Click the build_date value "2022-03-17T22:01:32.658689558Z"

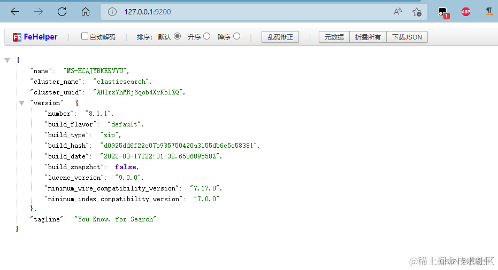click(160, 156)
